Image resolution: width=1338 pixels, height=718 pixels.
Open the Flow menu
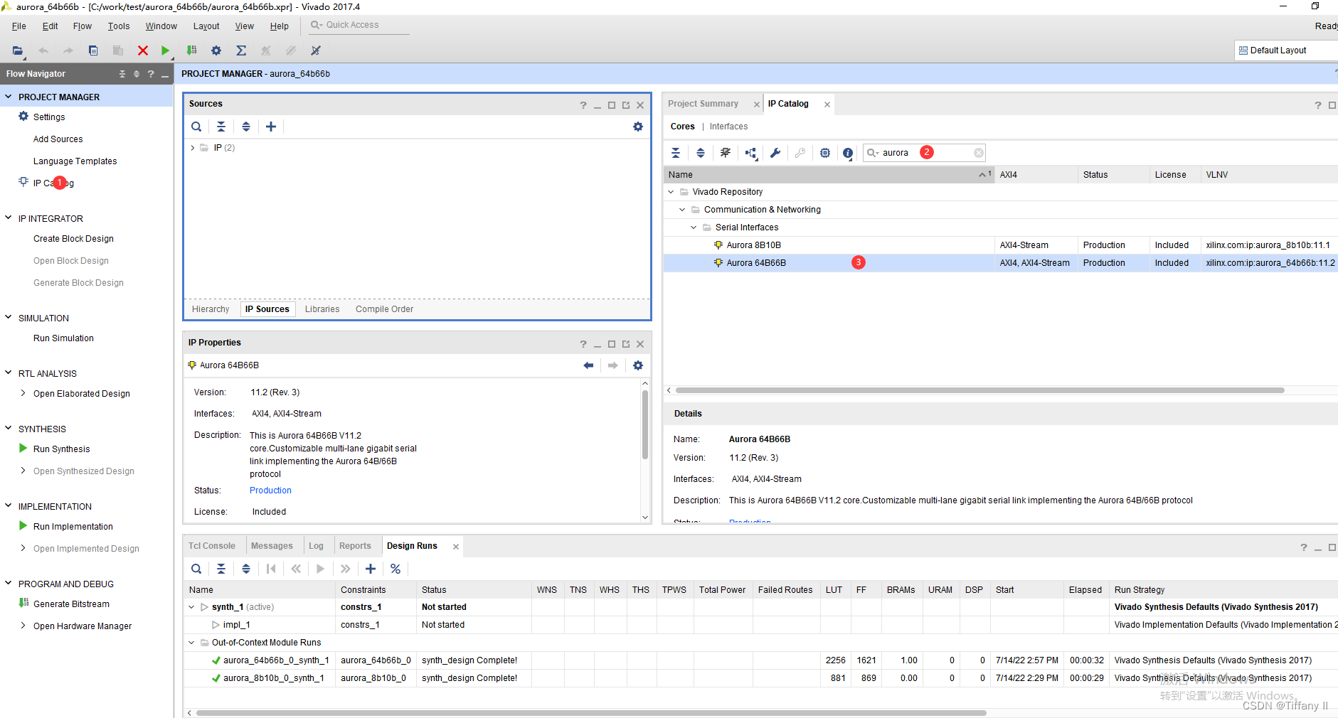(83, 26)
